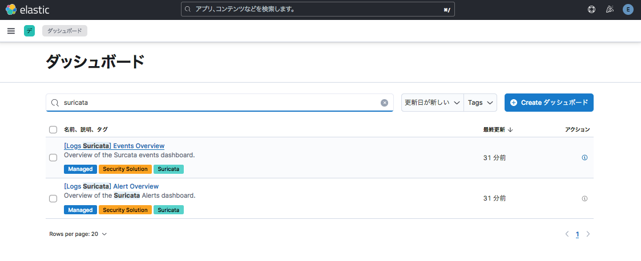Click the Elastic logo home icon
Viewport: 641px width, 261px height.
[x=11, y=10]
